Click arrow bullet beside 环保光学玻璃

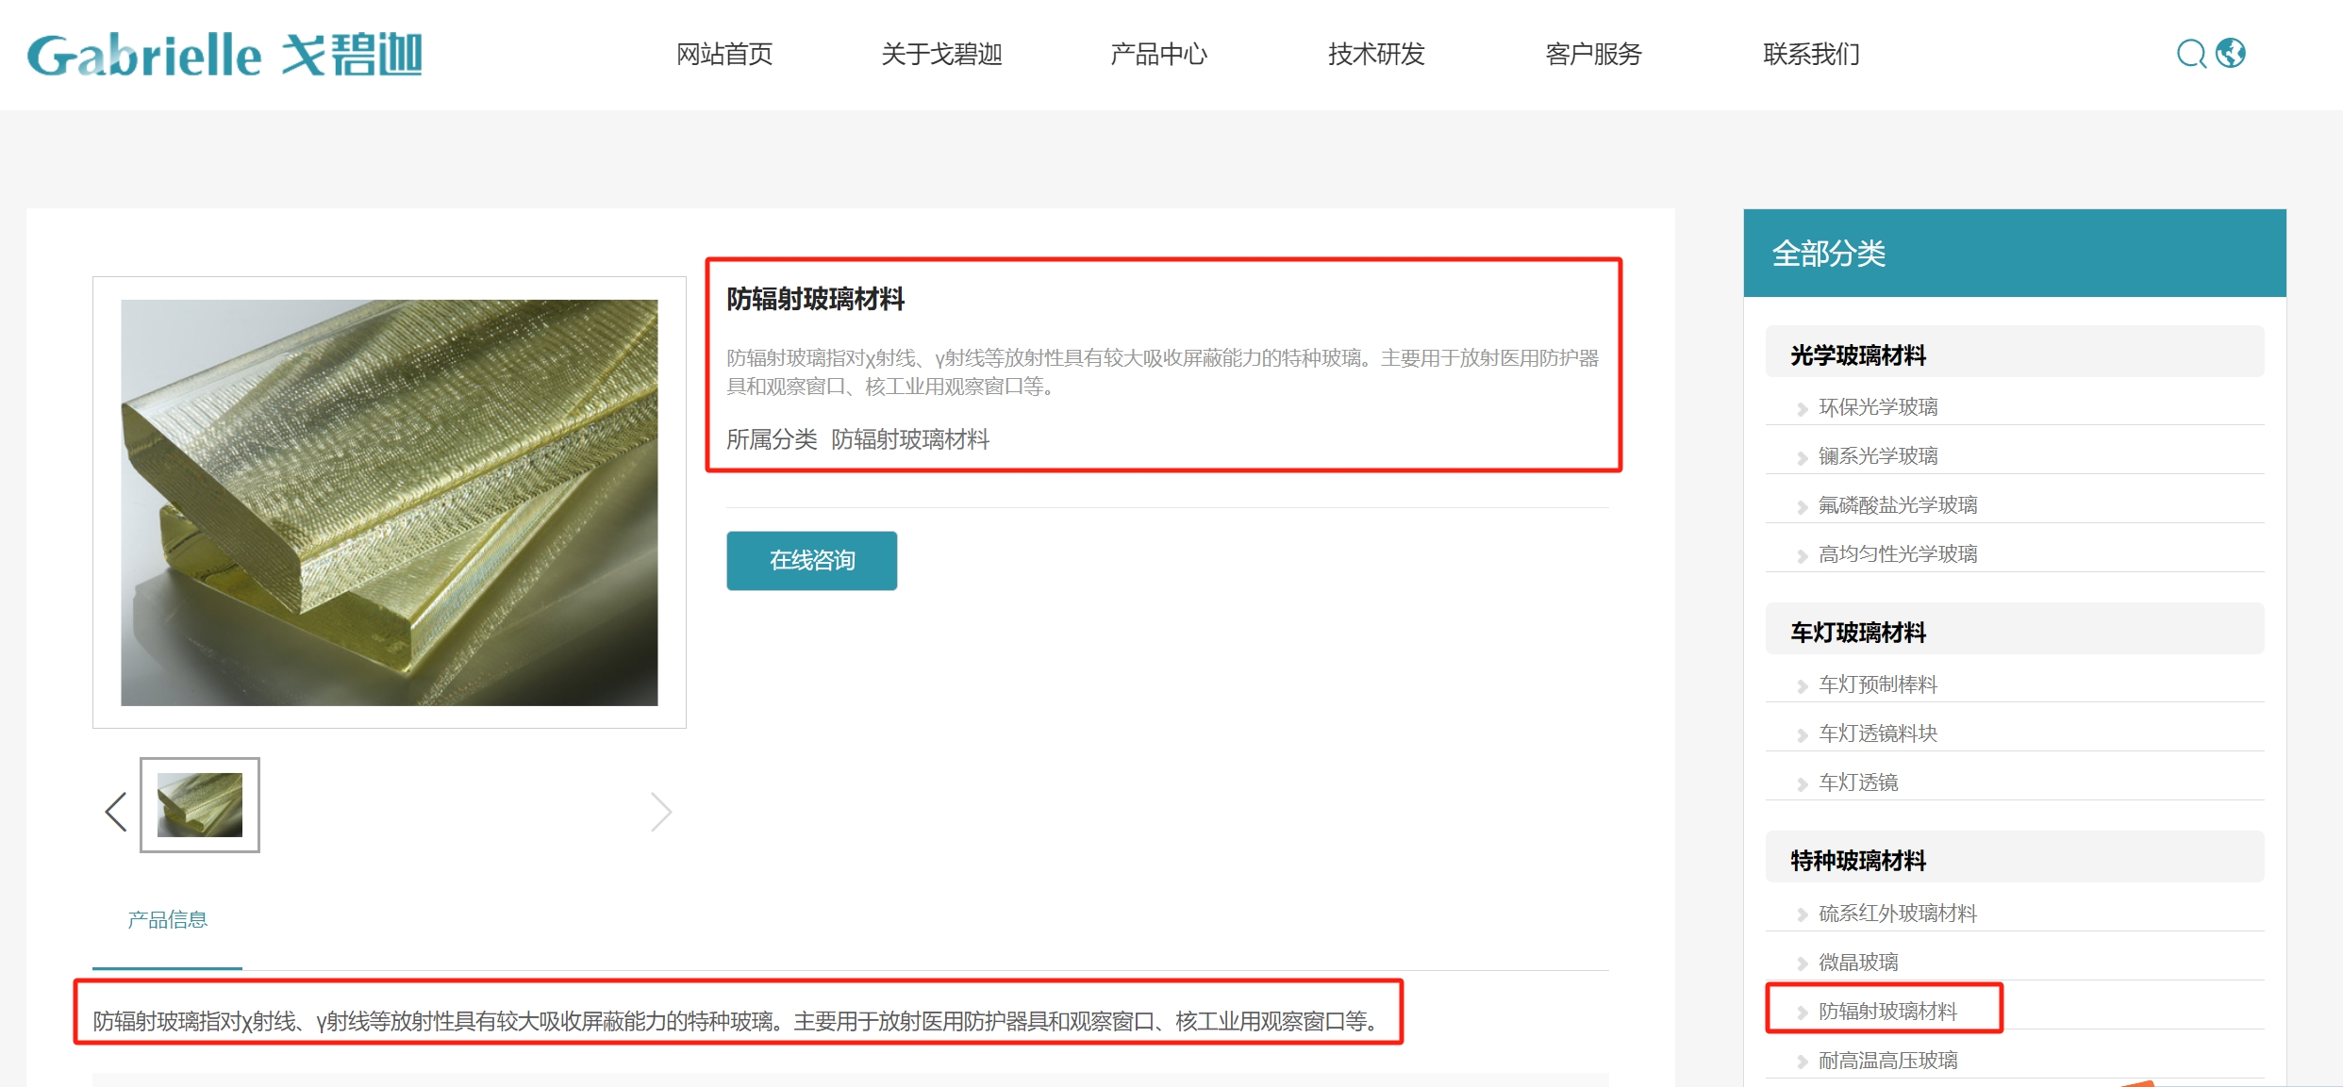[1802, 408]
